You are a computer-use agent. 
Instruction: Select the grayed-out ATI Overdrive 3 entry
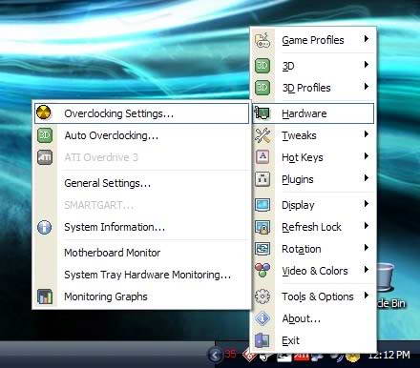[x=141, y=157]
